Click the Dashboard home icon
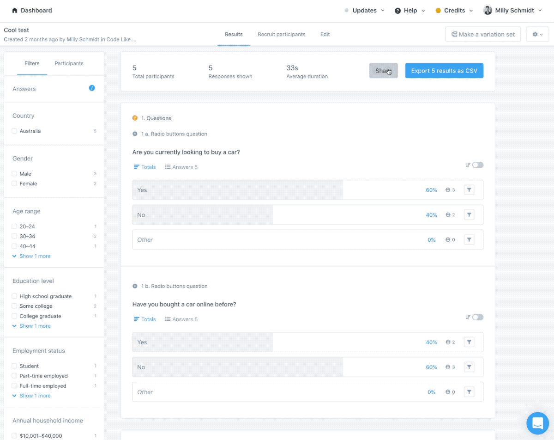This screenshot has width=554, height=440. click(x=14, y=10)
